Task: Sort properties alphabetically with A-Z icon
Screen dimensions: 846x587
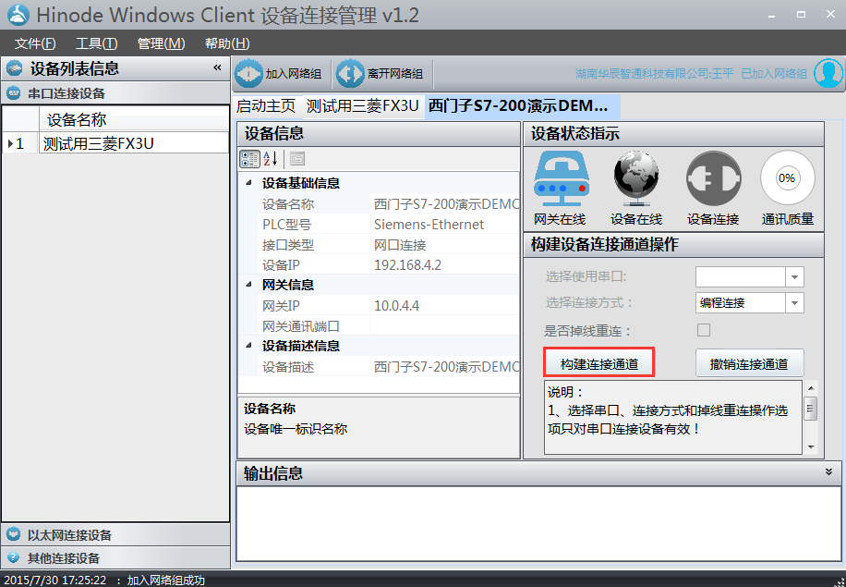Action: [271, 159]
